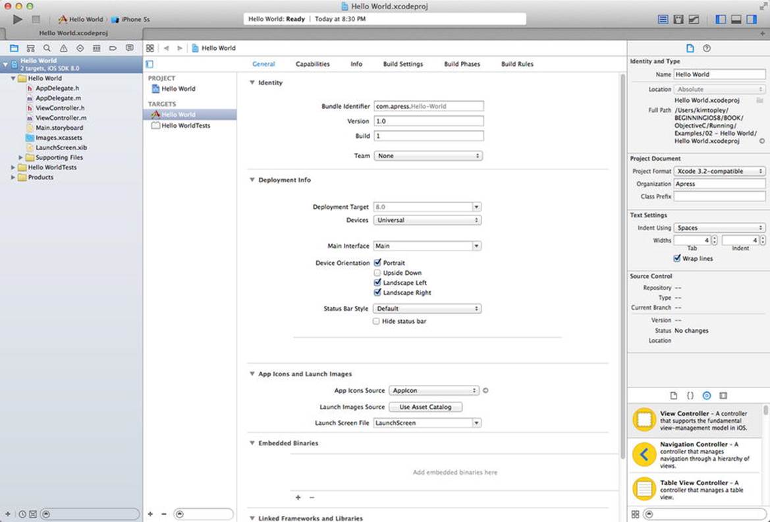Open related items grid menu

[x=150, y=48]
